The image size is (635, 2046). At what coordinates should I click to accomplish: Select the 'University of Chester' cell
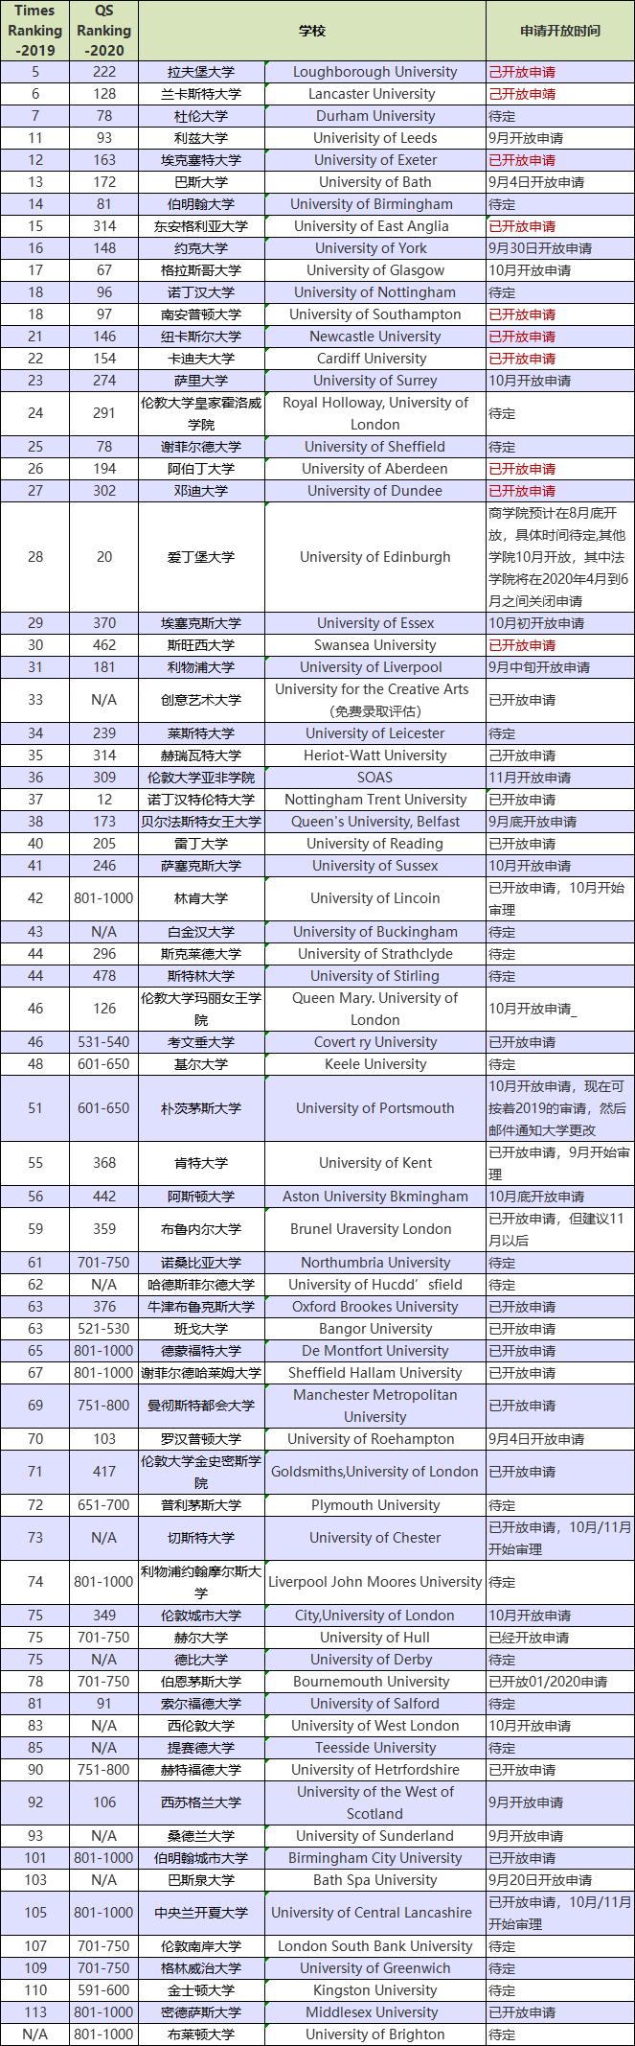(x=375, y=1538)
